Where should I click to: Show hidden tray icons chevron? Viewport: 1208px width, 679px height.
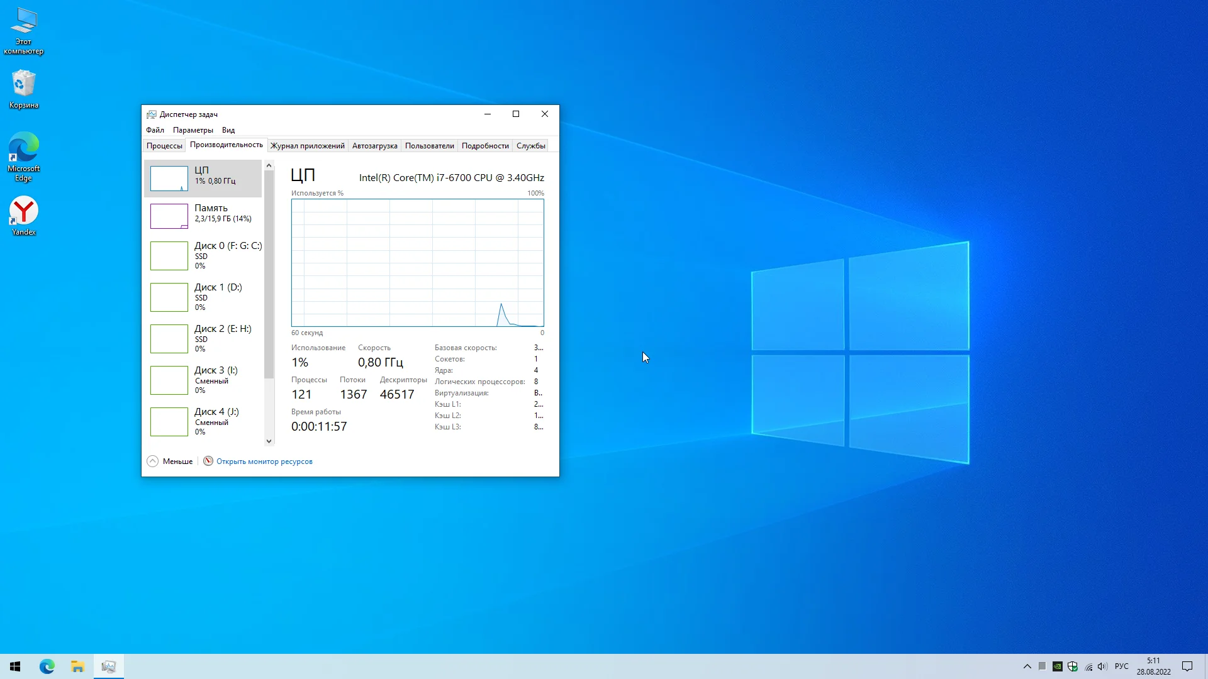pyautogui.click(x=1027, y=666)
